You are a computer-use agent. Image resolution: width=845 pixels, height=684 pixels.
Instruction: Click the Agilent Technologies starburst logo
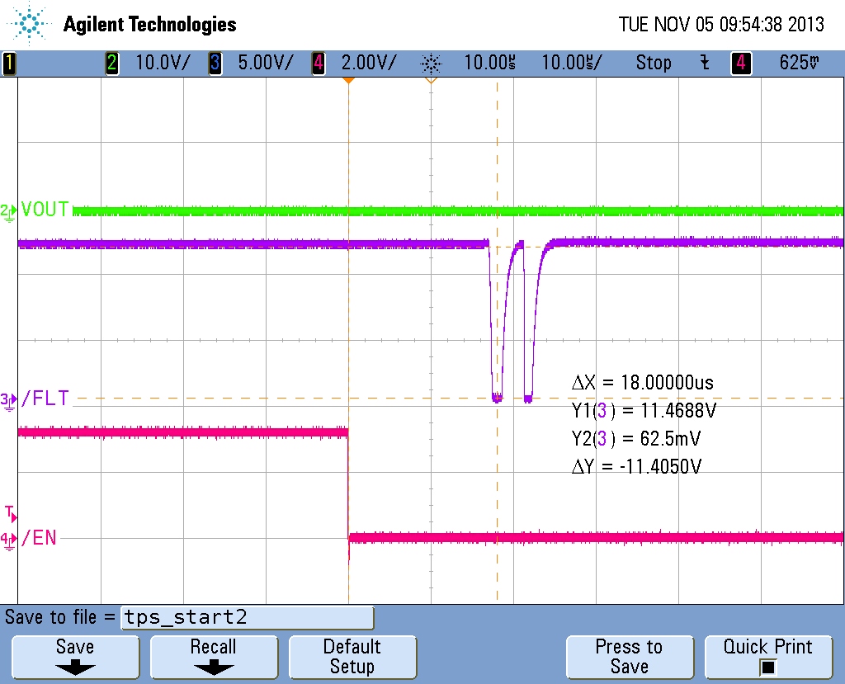click(x=28, y=23)
